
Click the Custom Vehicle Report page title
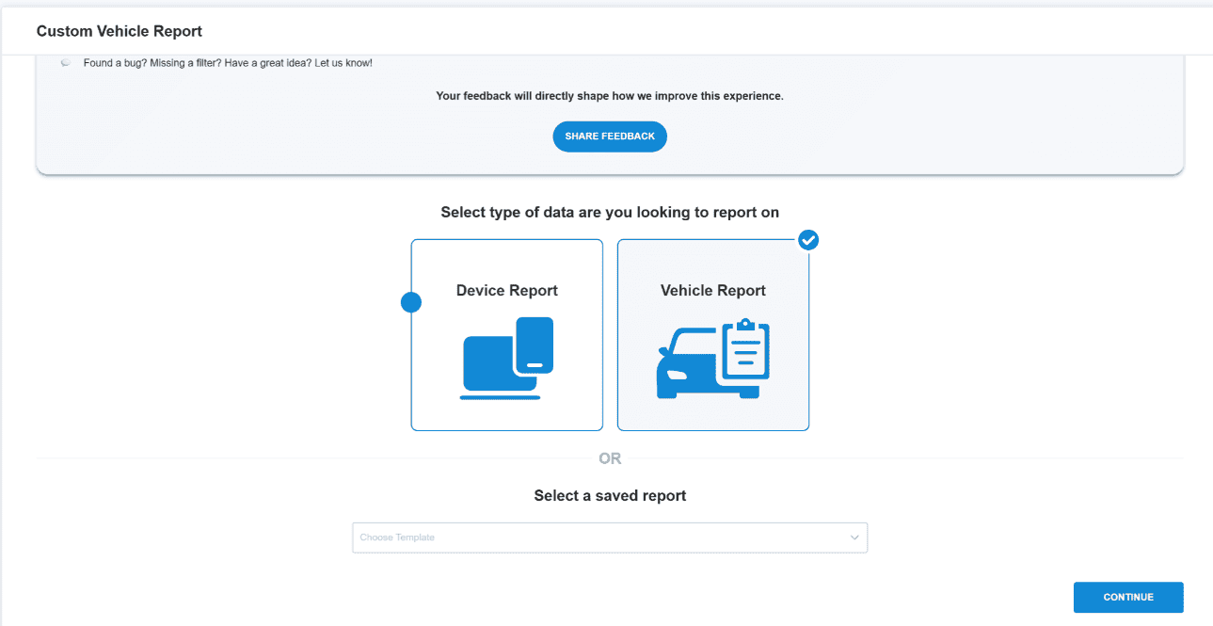(x=120, y=31)
